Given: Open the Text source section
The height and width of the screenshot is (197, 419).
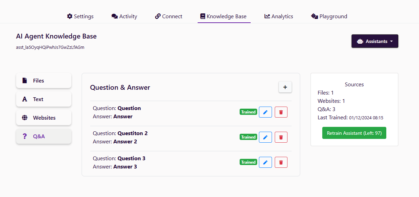Looking at the screenshot, I should [44, 99].
